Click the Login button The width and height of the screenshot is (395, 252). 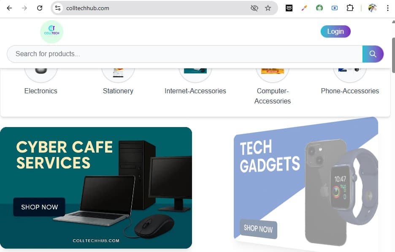tap(335, 32)
